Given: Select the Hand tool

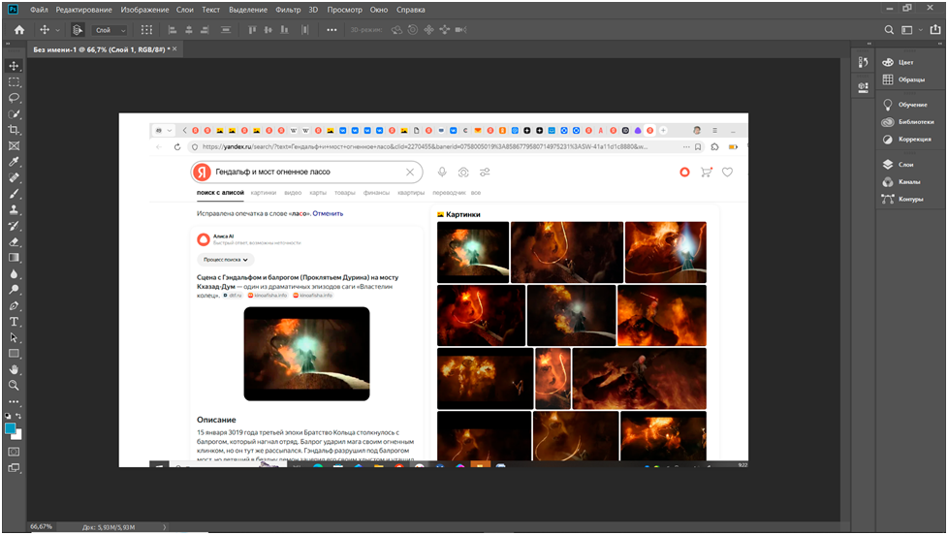Looking at the screenshot, I should click(14, 369).
